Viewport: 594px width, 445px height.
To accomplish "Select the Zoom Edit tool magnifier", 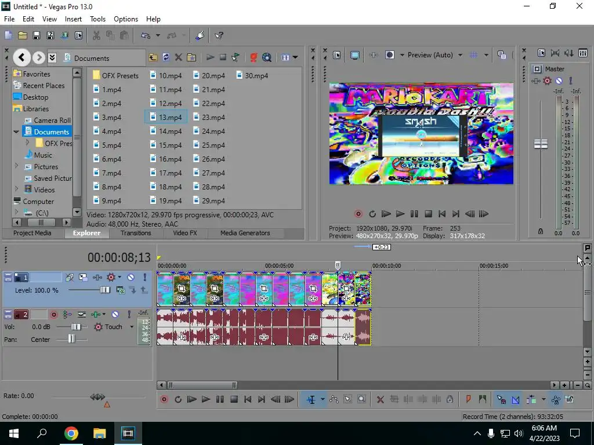I will (x=362, y=399).
